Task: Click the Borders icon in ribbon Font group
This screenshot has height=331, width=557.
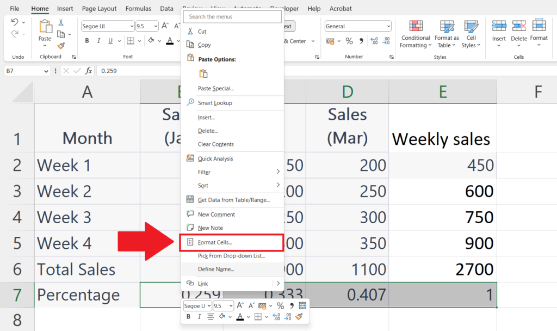Action: click(131, 41)
